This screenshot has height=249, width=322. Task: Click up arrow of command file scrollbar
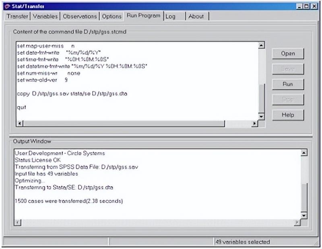pos(261,45)
